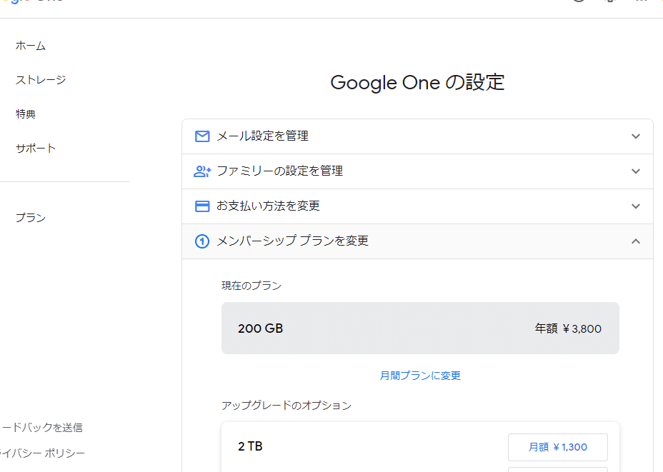Select ストレージ in the sidebar

40,79
